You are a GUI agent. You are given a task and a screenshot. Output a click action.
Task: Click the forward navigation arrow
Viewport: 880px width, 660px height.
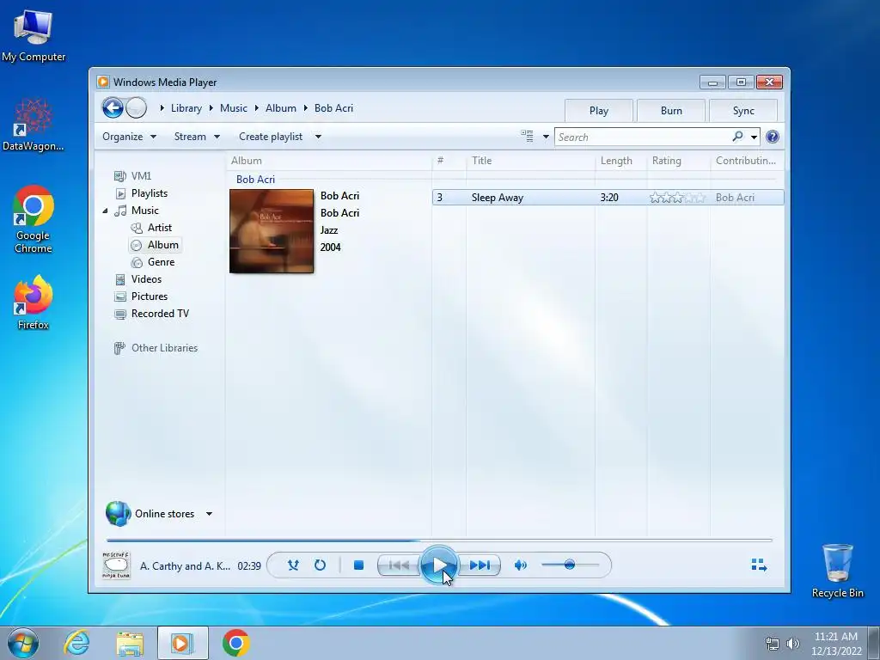(x=136, y=107)
